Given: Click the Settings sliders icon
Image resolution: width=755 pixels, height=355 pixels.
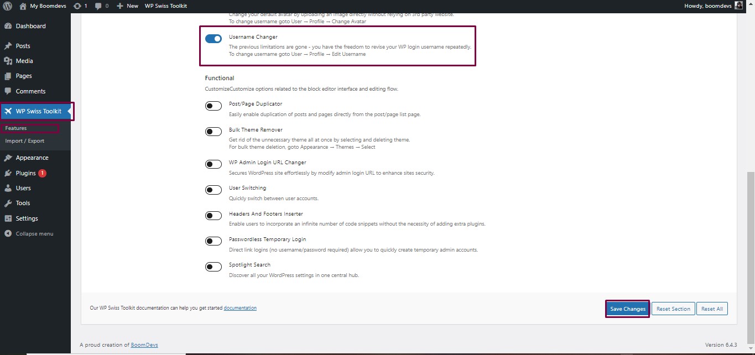Looking at the screenshot, I should tap(8, 218).
